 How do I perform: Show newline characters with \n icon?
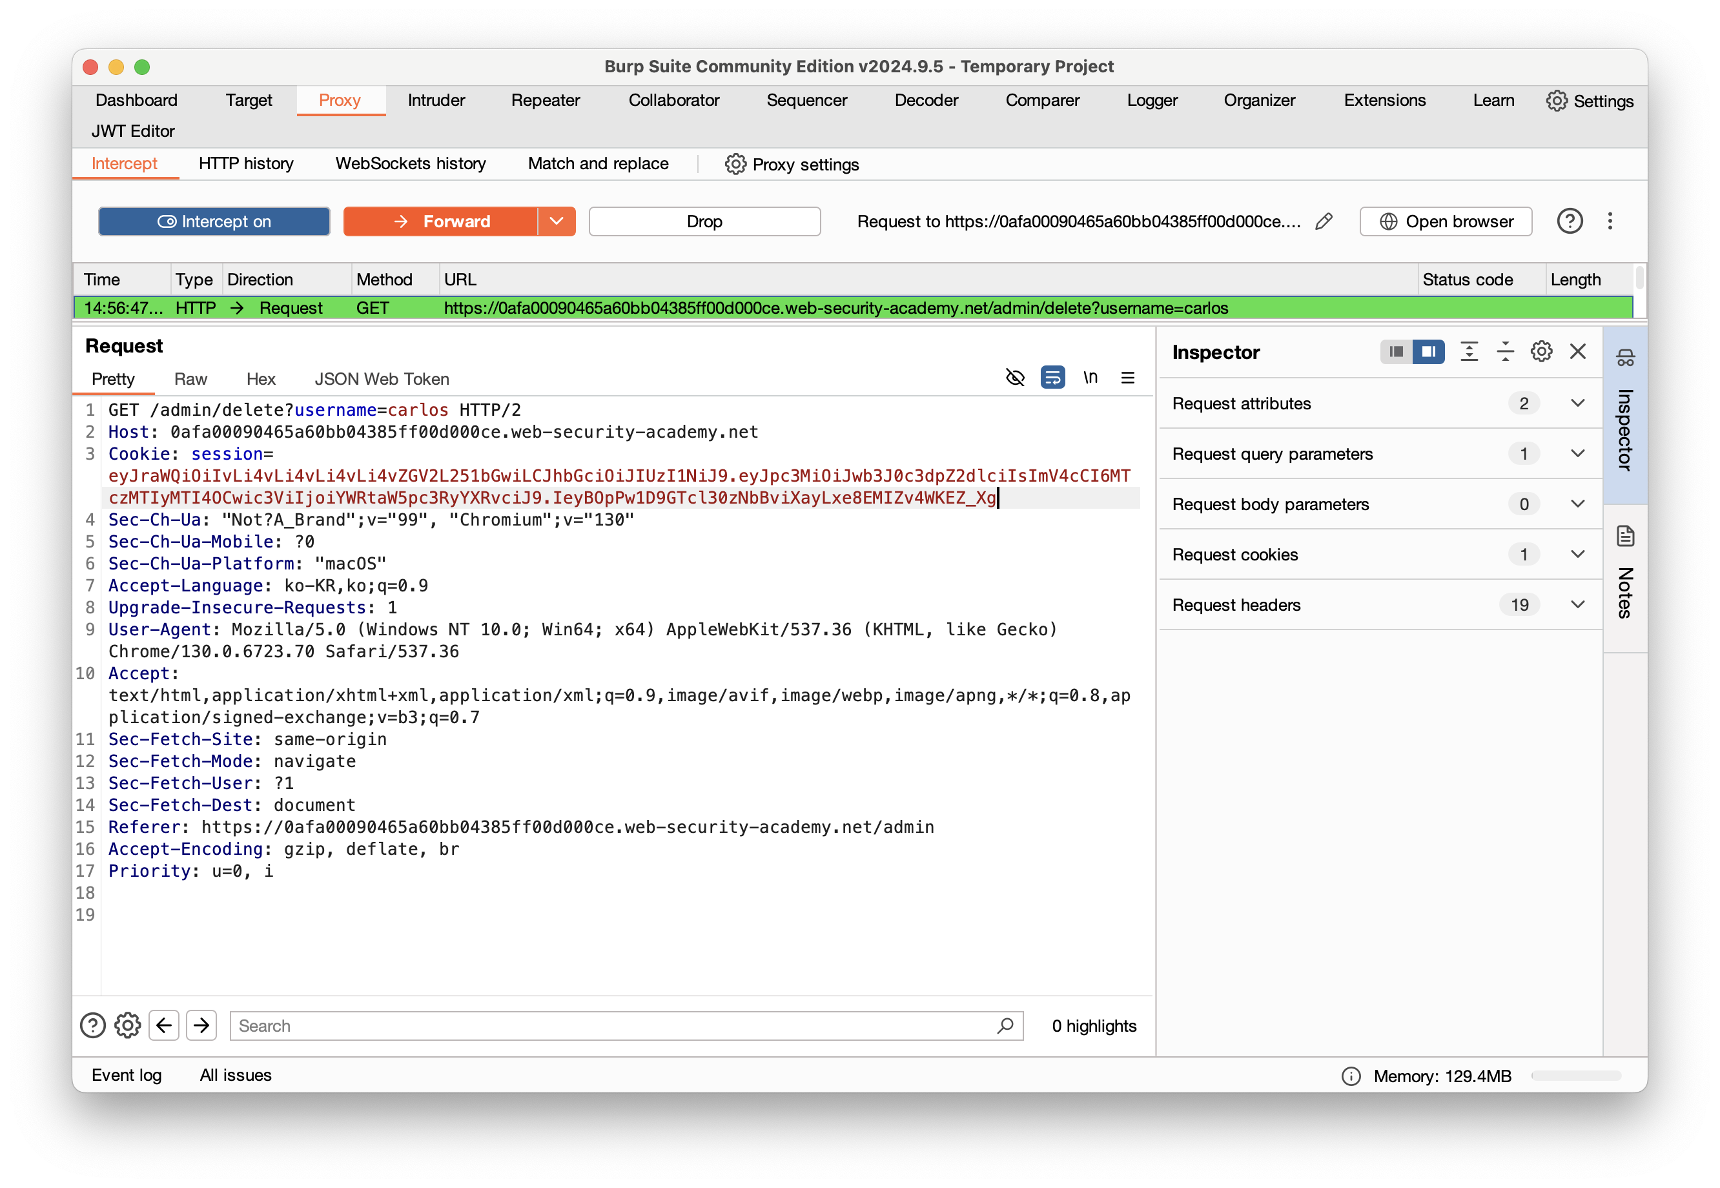pyautogui.click(x=1090, y=378)
